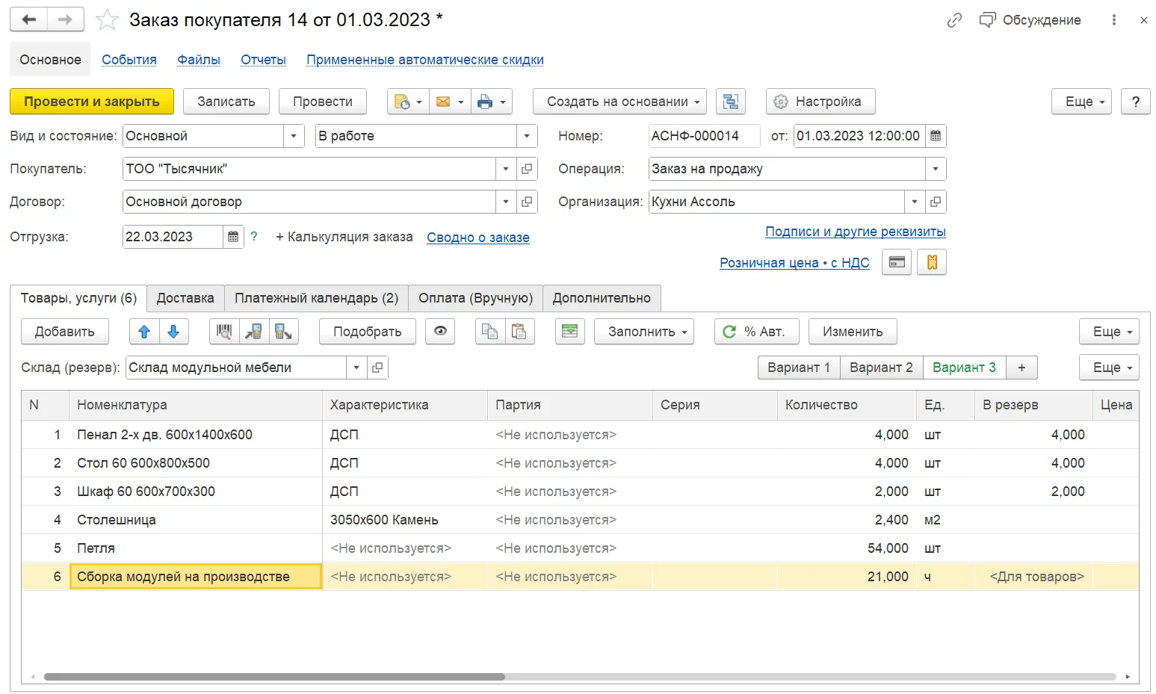This screenshot has height=694, width=1156.
Task: Open the calendar picker for document date
Action: [x=936, y=136]
